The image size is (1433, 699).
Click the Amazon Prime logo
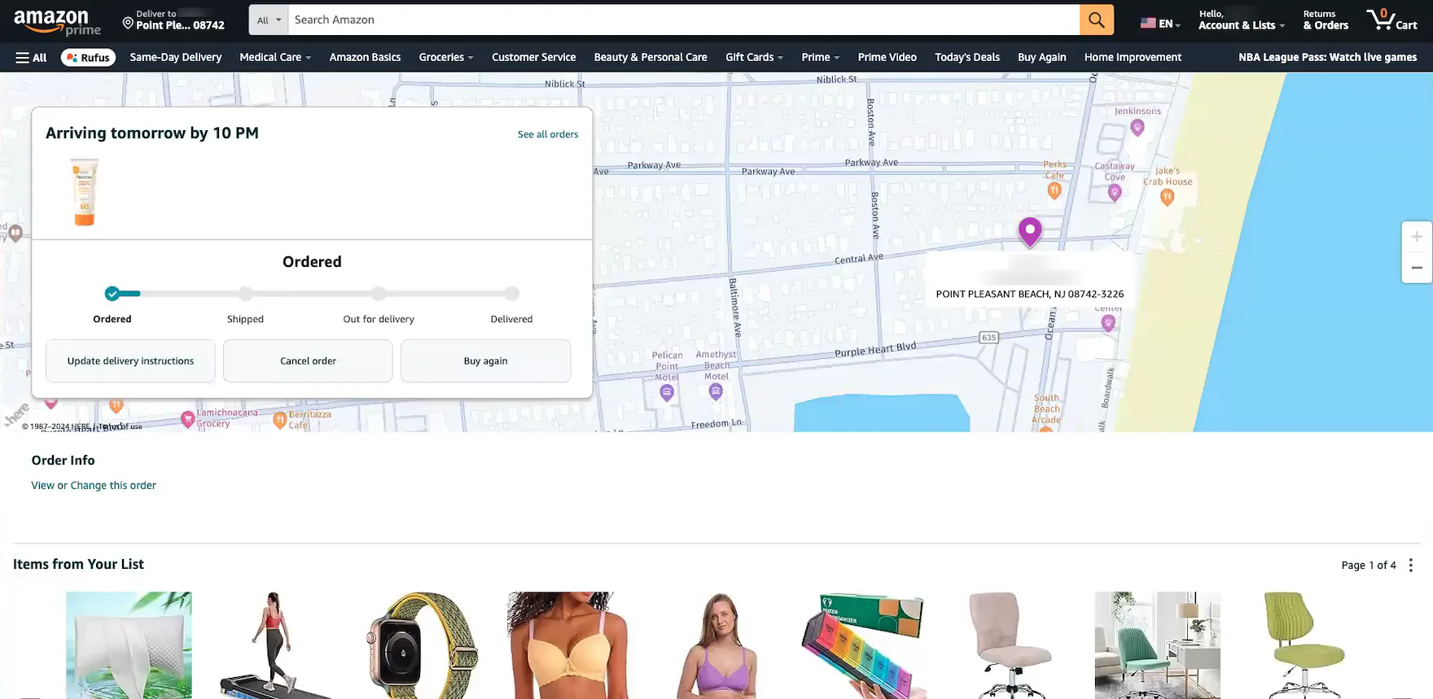[x=57, y=22]
